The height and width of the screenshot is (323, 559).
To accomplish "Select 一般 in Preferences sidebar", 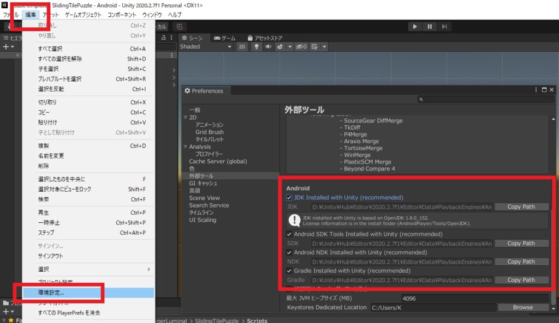I will 195,110.
